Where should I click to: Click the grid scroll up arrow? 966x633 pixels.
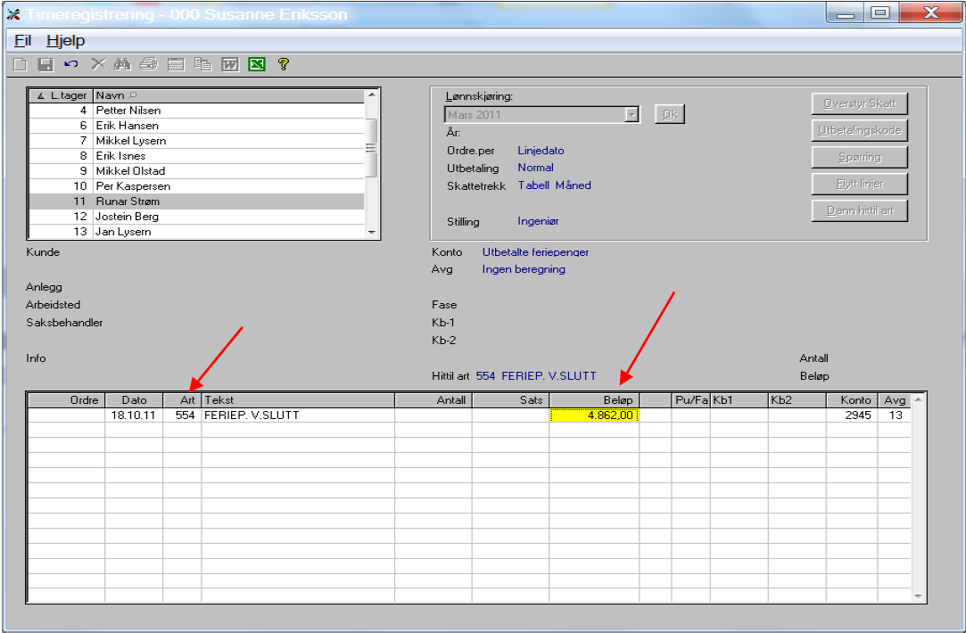click(918, 399)
